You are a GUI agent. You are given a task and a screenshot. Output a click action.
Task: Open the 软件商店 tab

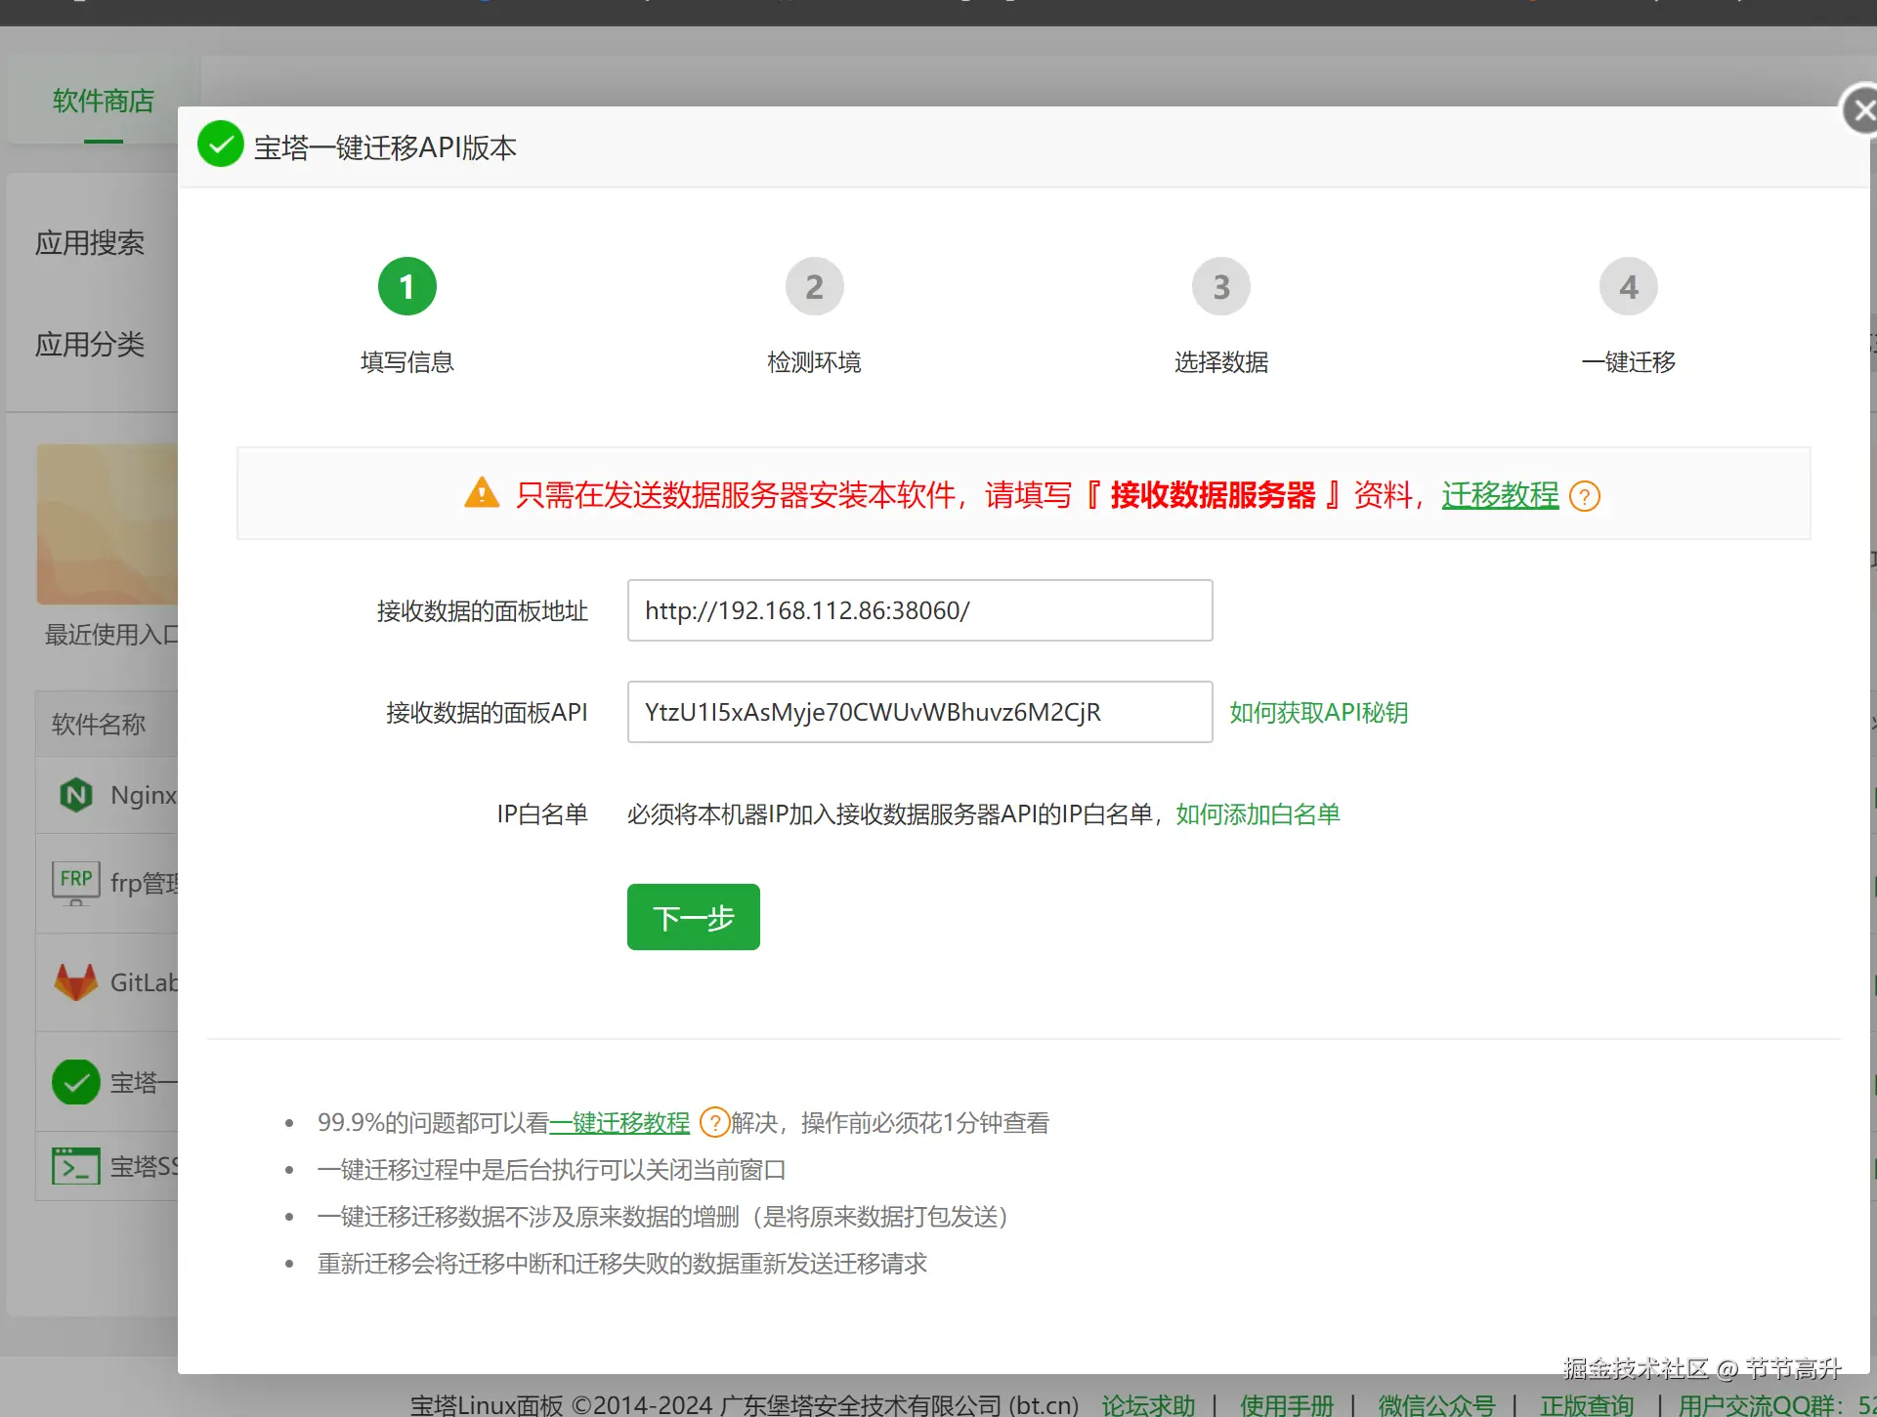(103, 102)
